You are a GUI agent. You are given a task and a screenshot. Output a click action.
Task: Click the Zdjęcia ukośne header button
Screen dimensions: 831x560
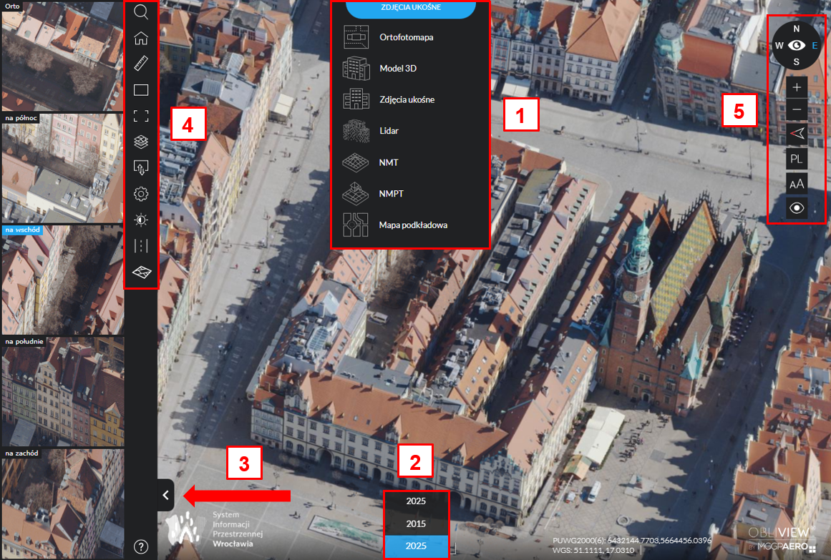pos(411,9)
